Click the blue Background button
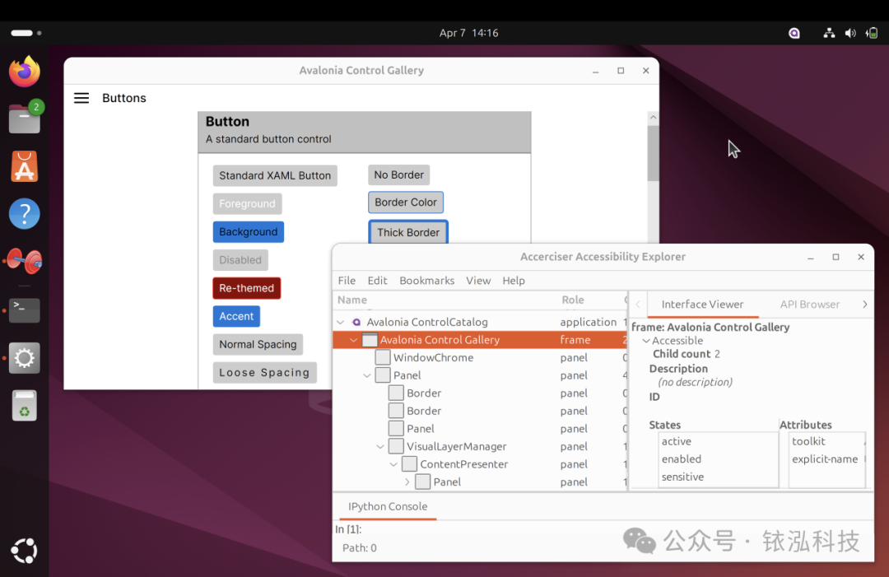Screen dimensions: 889x577 (x=249, y=232)
